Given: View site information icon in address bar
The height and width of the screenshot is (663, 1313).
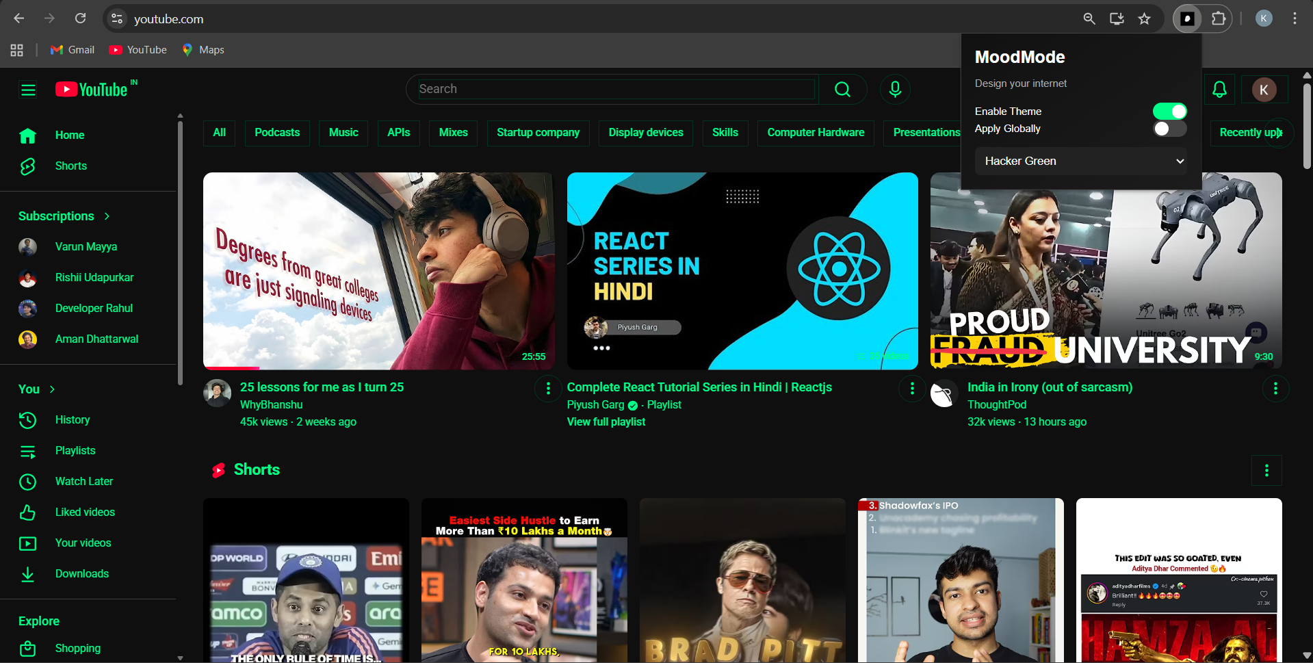Looking at the screenshot, I should tap(118, 19).
